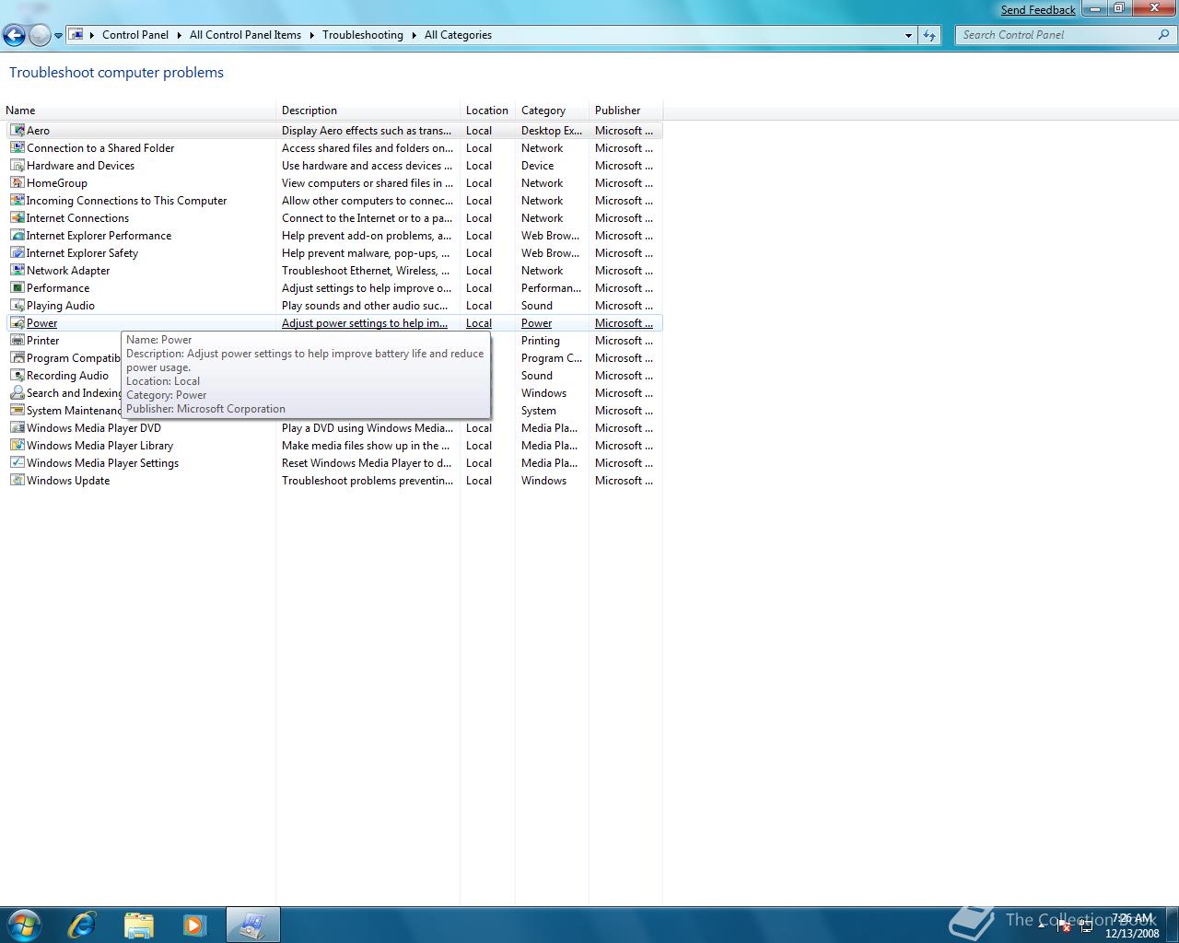The image size is (1179, 943).
Task: Click the Hardware and Devices icon
Action: [18, 166]
